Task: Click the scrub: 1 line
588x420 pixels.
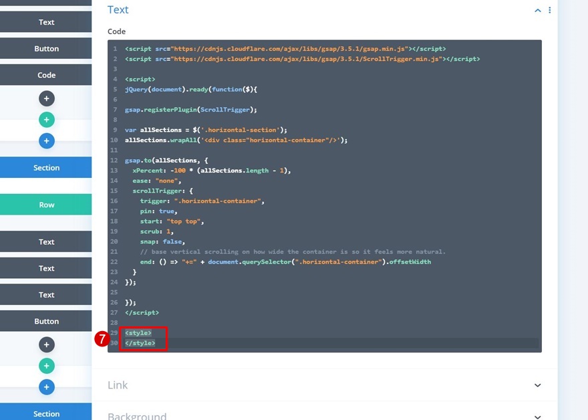Action: coord(157,231)
